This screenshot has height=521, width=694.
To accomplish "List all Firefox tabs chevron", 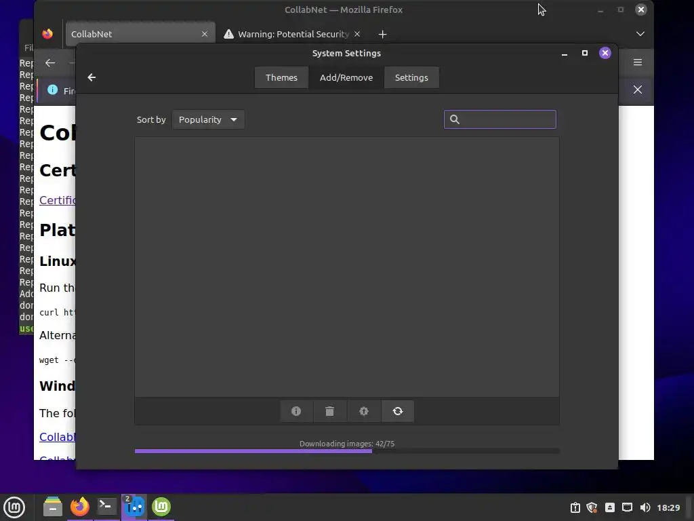I will coord(640,34).
